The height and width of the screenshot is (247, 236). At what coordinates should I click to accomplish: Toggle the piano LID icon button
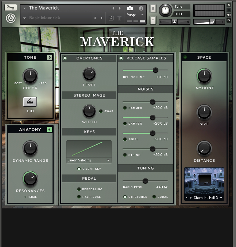[30, 102]
